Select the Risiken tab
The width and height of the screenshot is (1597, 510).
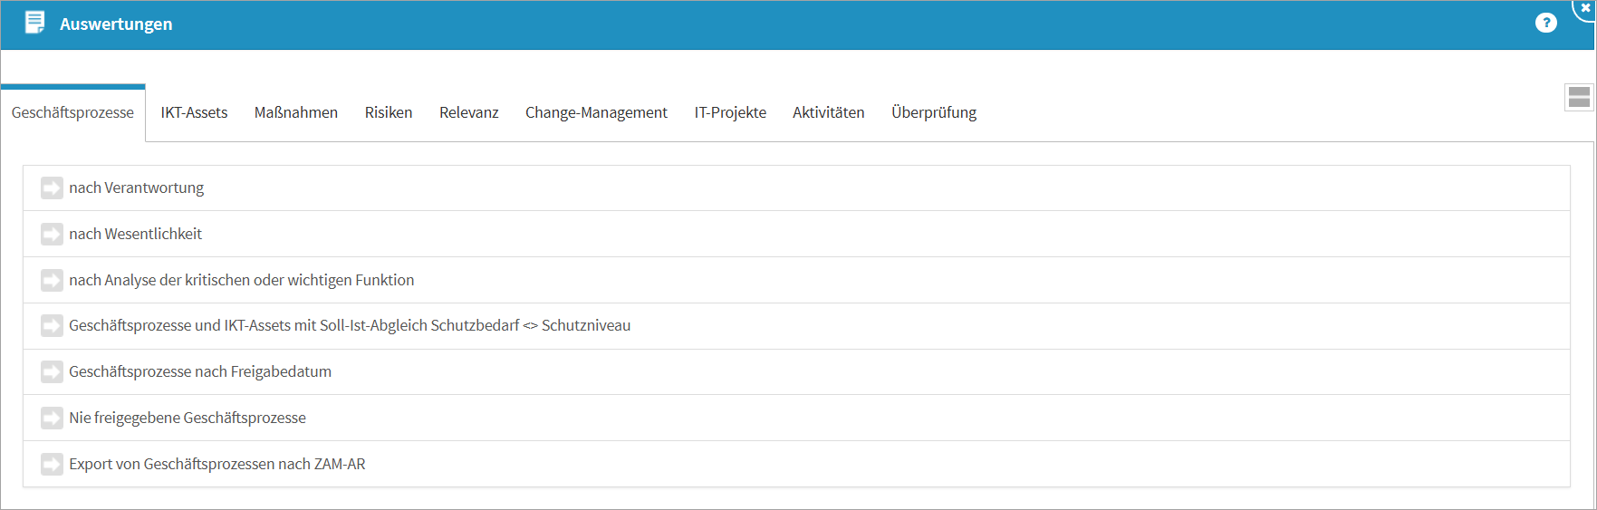tap(389, 113)
